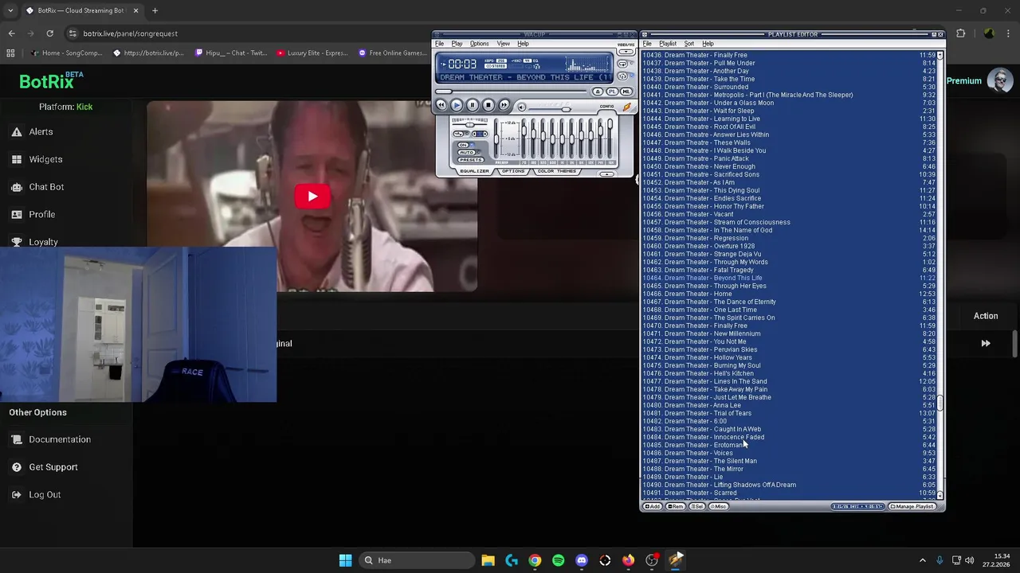Reload the browser page
This screenshot has height=573, width=1020.
49,33
